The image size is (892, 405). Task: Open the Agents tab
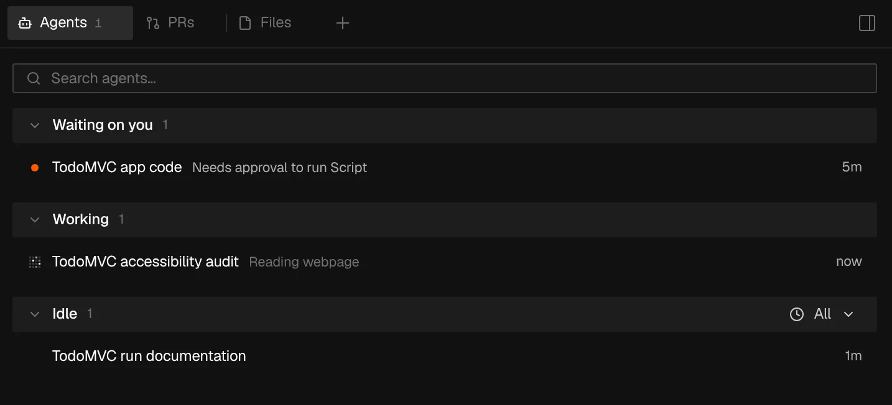(x=70, y=23)
